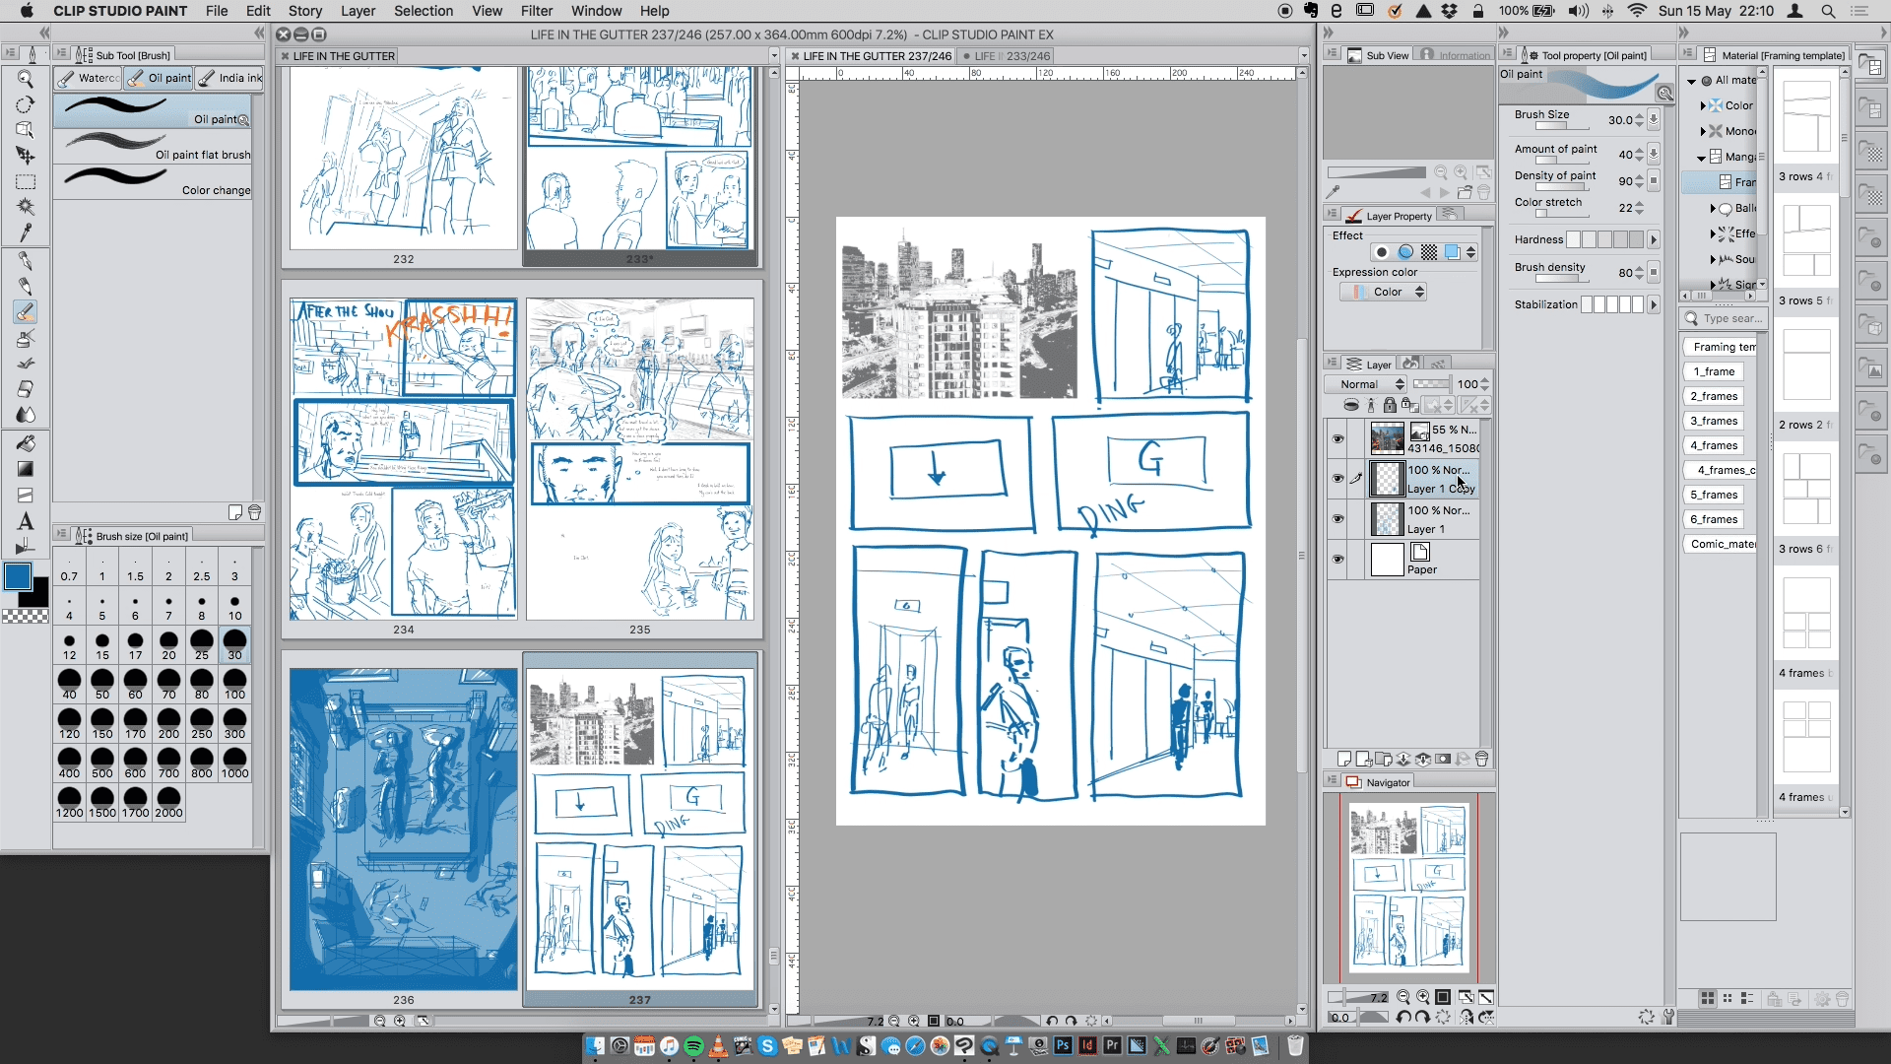This screenshot has height=1064, width=1891.
Task: Choose the Oil paint flat brush
Action: coord(158,145)
